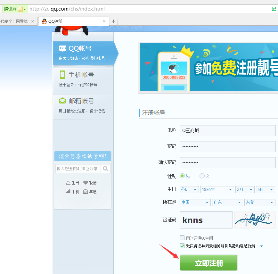Close the QQ注册 tab

(x=104, y=21)
